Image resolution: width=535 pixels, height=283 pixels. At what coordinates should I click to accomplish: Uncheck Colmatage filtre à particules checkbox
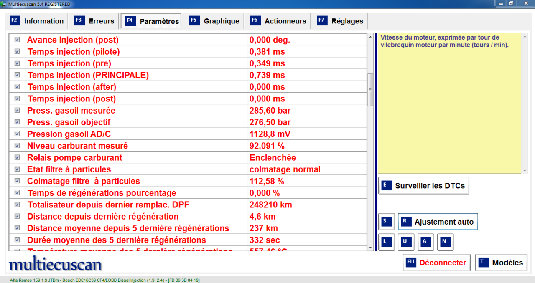(17, 181)
